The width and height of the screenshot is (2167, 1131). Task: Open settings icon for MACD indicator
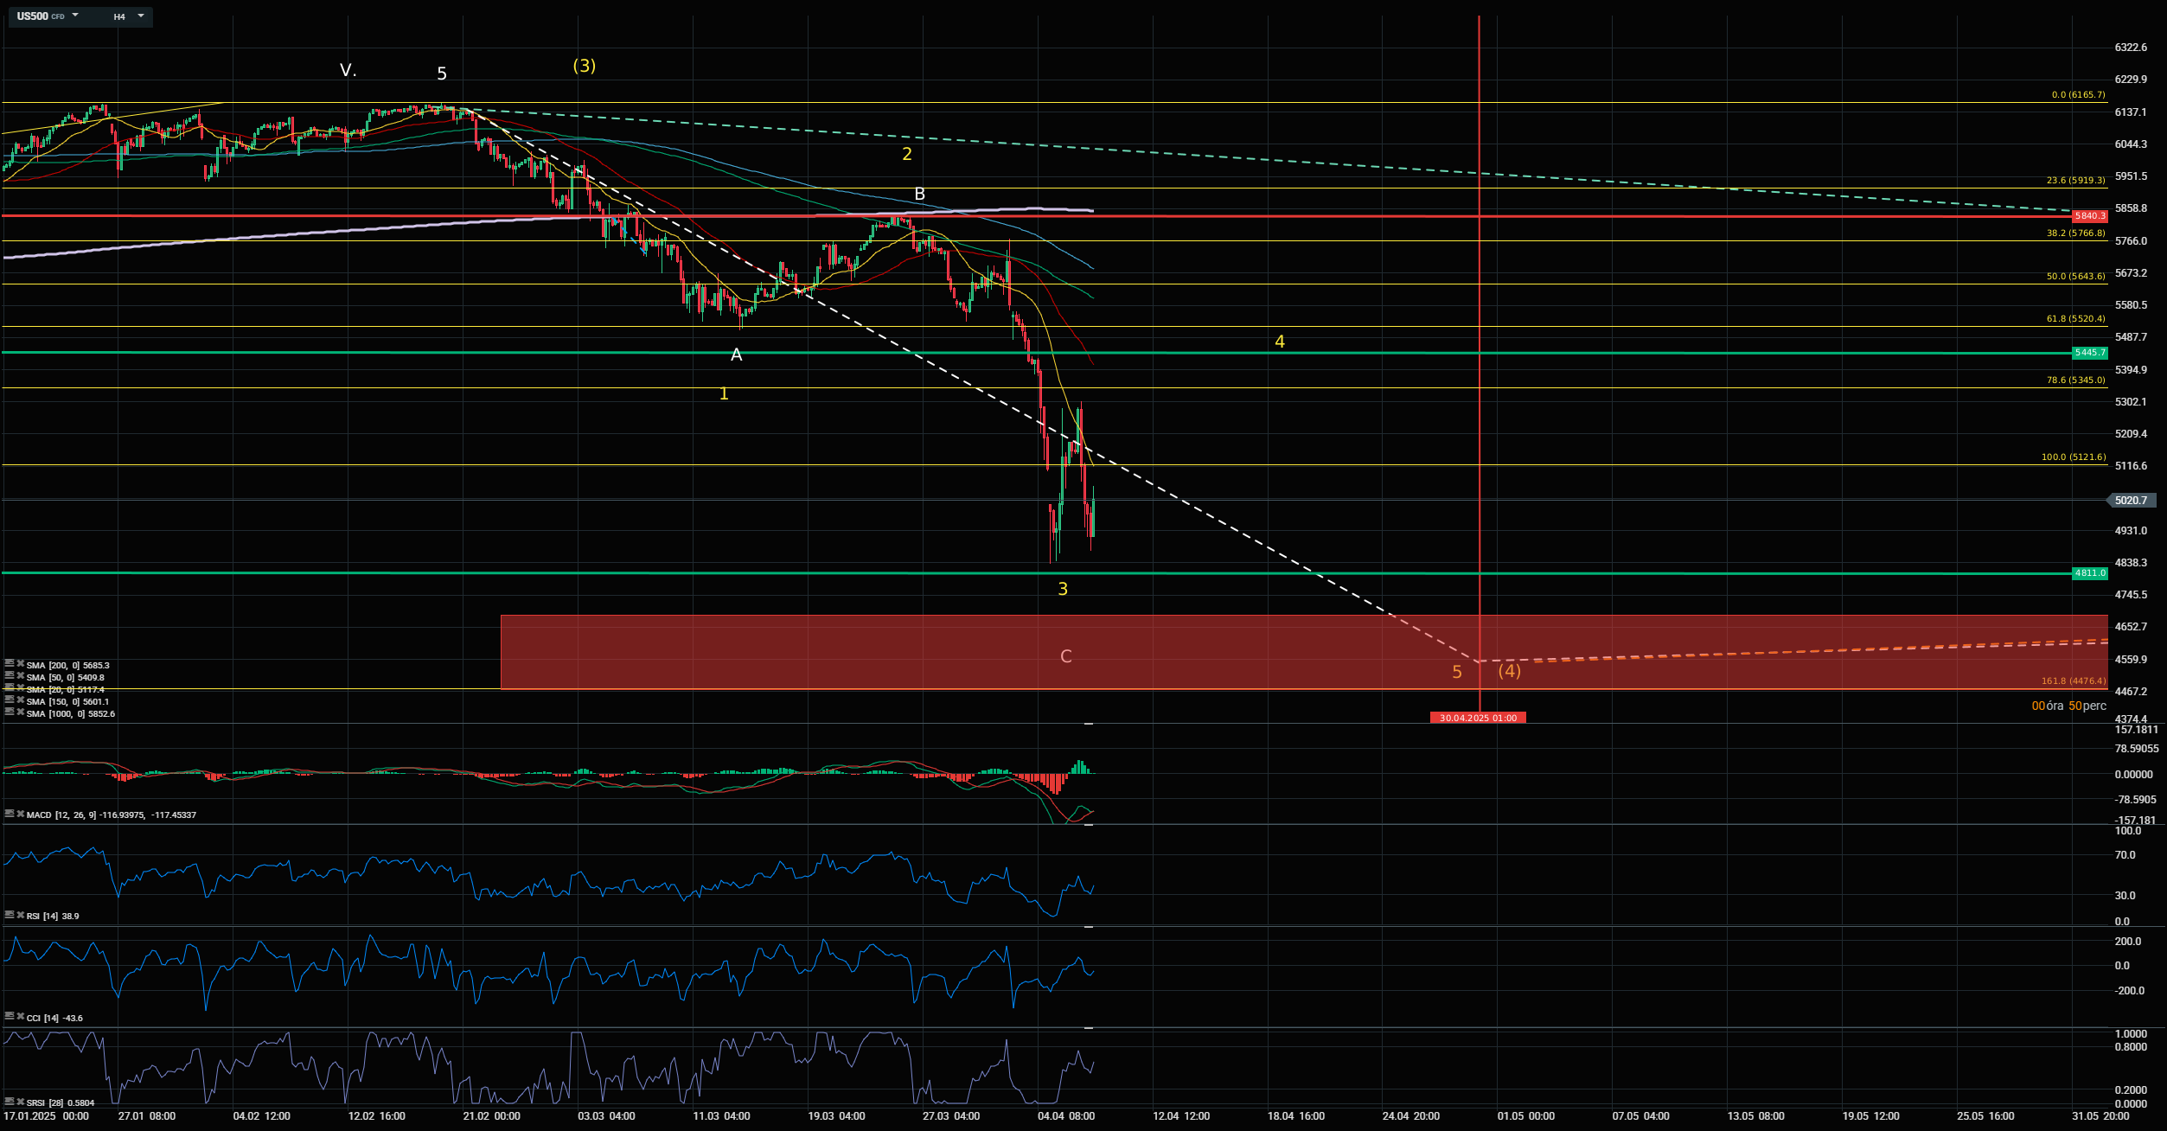coord(10,814)
